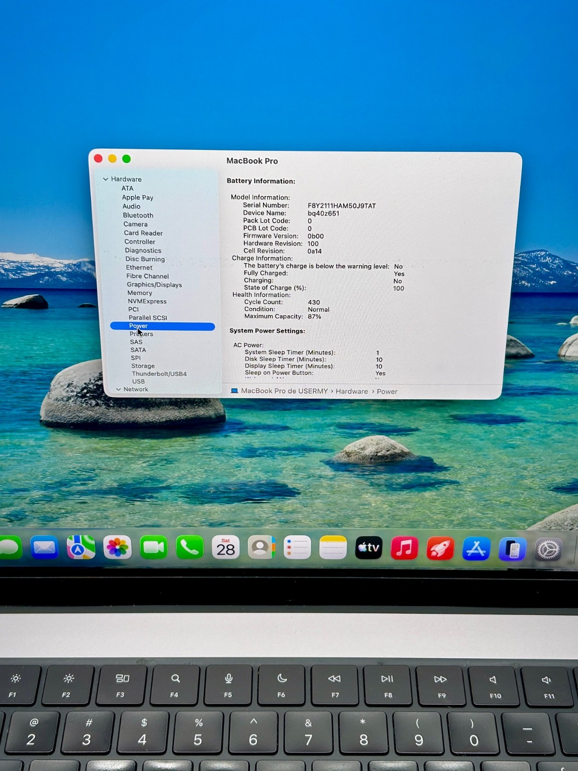Open the Phone app in the Dock
The image size is (578, 771).
(190, 548)
